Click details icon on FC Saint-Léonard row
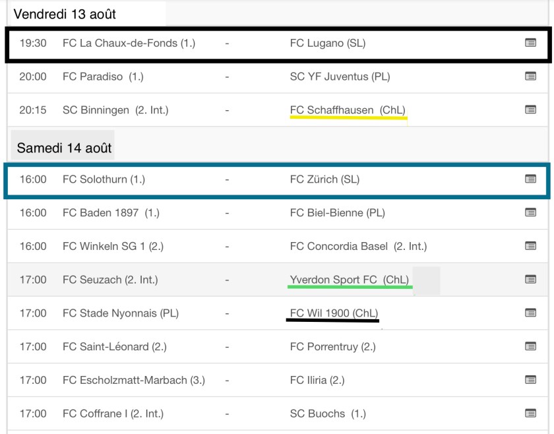This screenshot has height=434, width=554. [530, 346]
